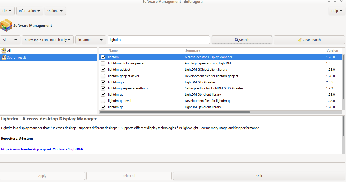Click the Select all button
The image size is (346, 182).
[129, 176]
